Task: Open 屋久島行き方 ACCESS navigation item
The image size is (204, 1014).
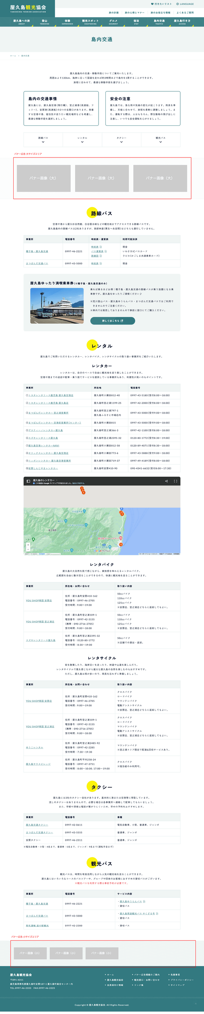Action: tap(182, 22)
